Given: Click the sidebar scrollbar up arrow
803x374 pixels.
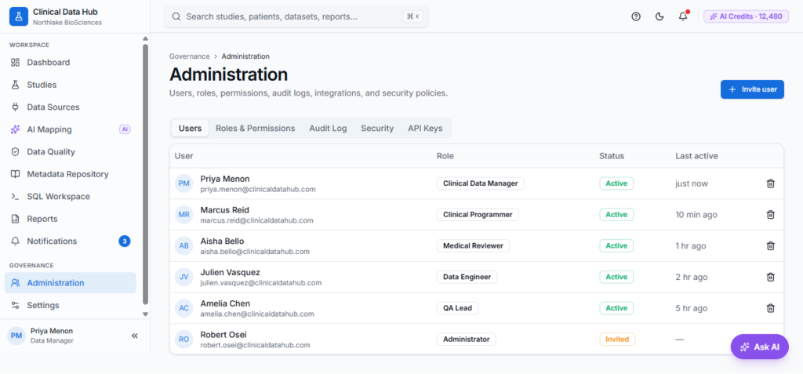Looking at the screenshot, I should click(145, 38).
